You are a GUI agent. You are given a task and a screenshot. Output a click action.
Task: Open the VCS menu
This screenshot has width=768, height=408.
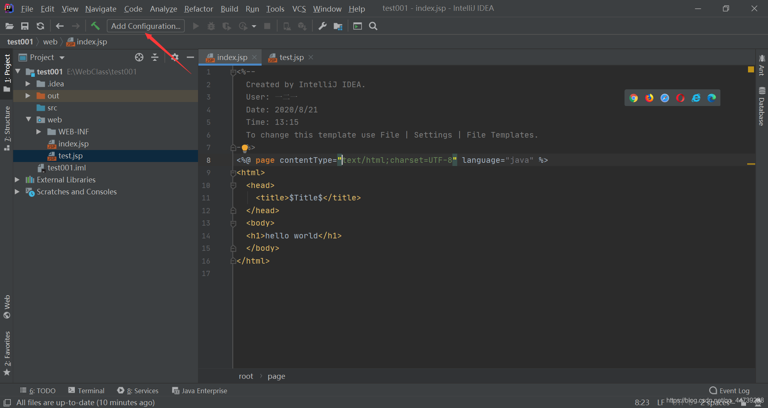coord(299,9)
